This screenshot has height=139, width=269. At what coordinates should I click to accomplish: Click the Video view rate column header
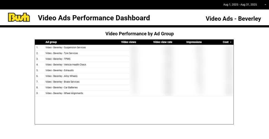point(163,42)
